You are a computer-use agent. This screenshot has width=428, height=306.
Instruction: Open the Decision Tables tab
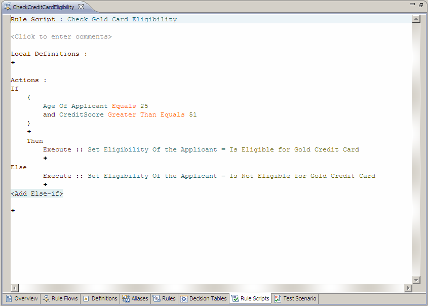coord(204,298)
